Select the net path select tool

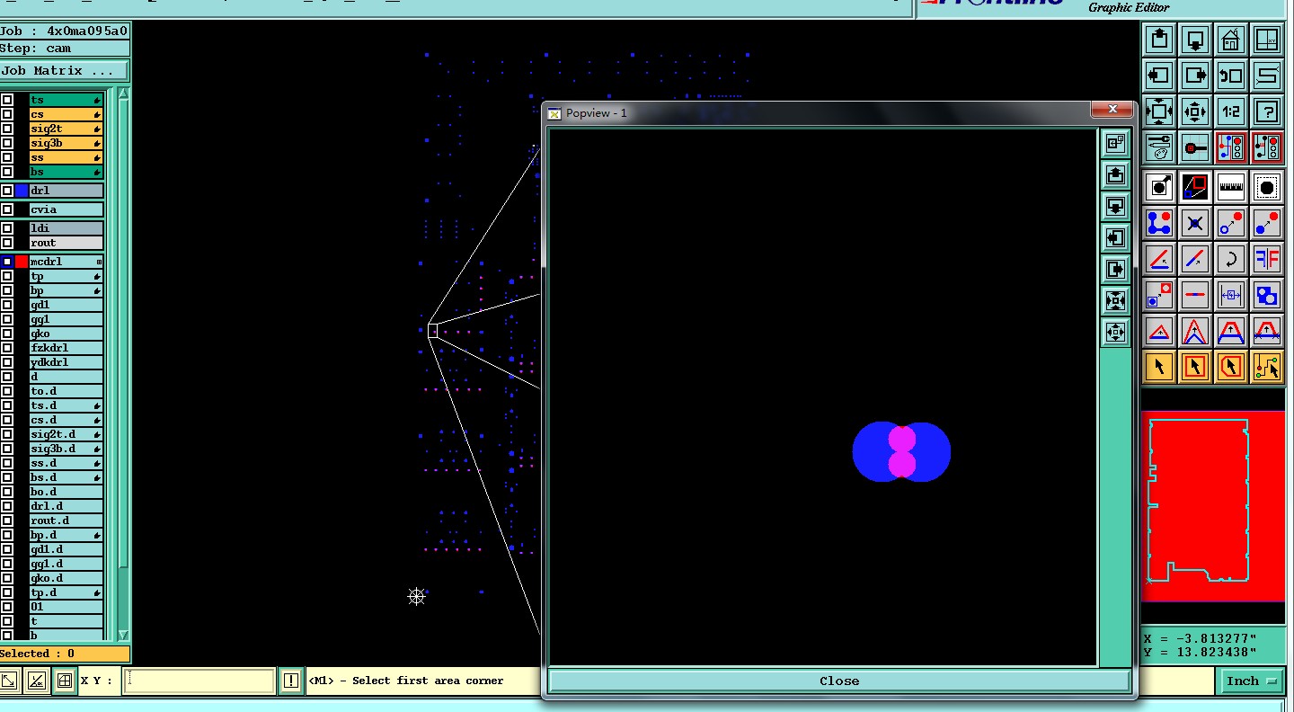click(x=1267, y=367)
